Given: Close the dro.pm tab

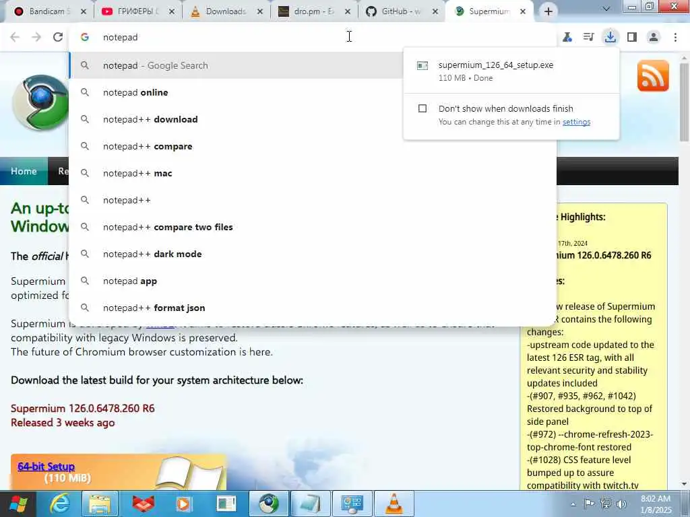Looking at the screenshot, I should tap(347, 12).
